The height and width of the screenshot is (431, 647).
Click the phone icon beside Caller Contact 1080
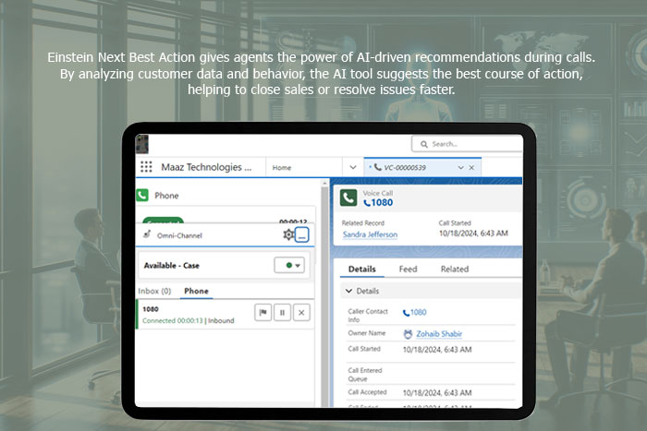click(406, 313)
